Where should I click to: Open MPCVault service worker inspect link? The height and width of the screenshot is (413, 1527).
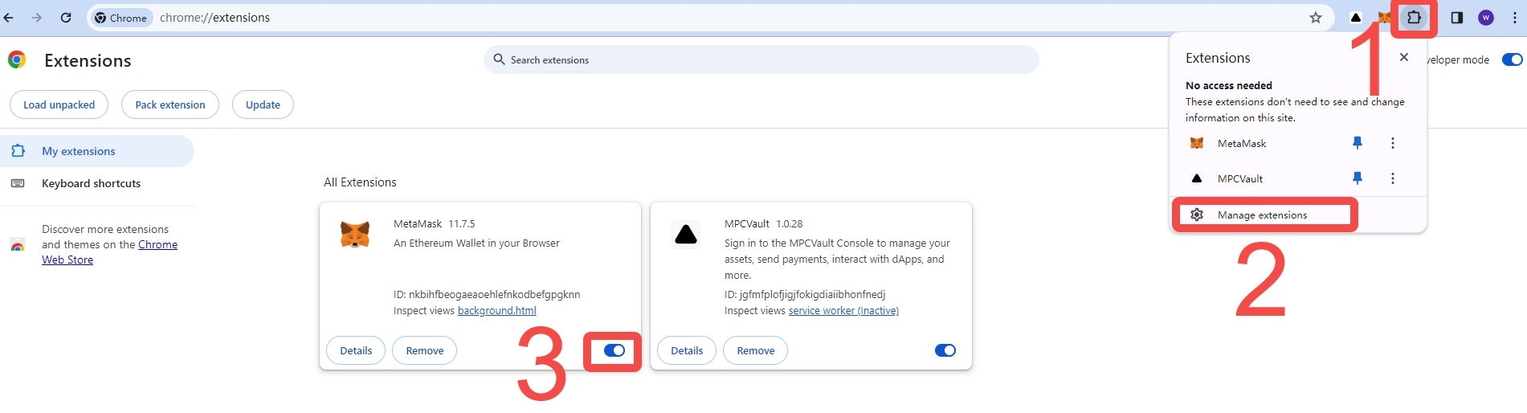(843, 311)
